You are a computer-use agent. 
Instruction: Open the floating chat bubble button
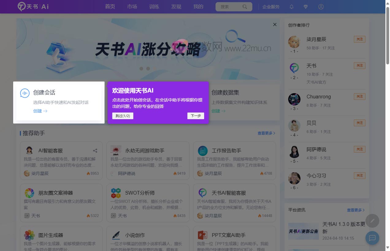coord(372,238)
